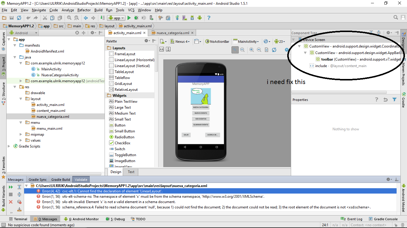Click the Synchronize toolbar icon
Viewport: 407px width, 228px height.
point(19,18)
